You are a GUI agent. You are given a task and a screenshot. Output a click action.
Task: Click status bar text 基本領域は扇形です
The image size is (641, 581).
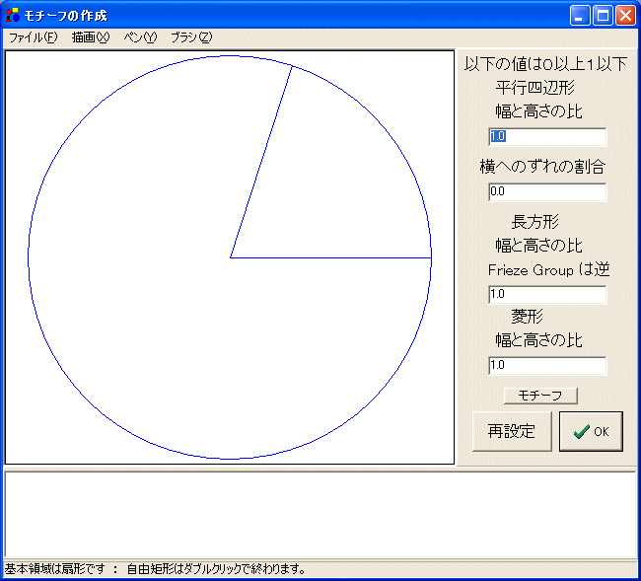55,569
